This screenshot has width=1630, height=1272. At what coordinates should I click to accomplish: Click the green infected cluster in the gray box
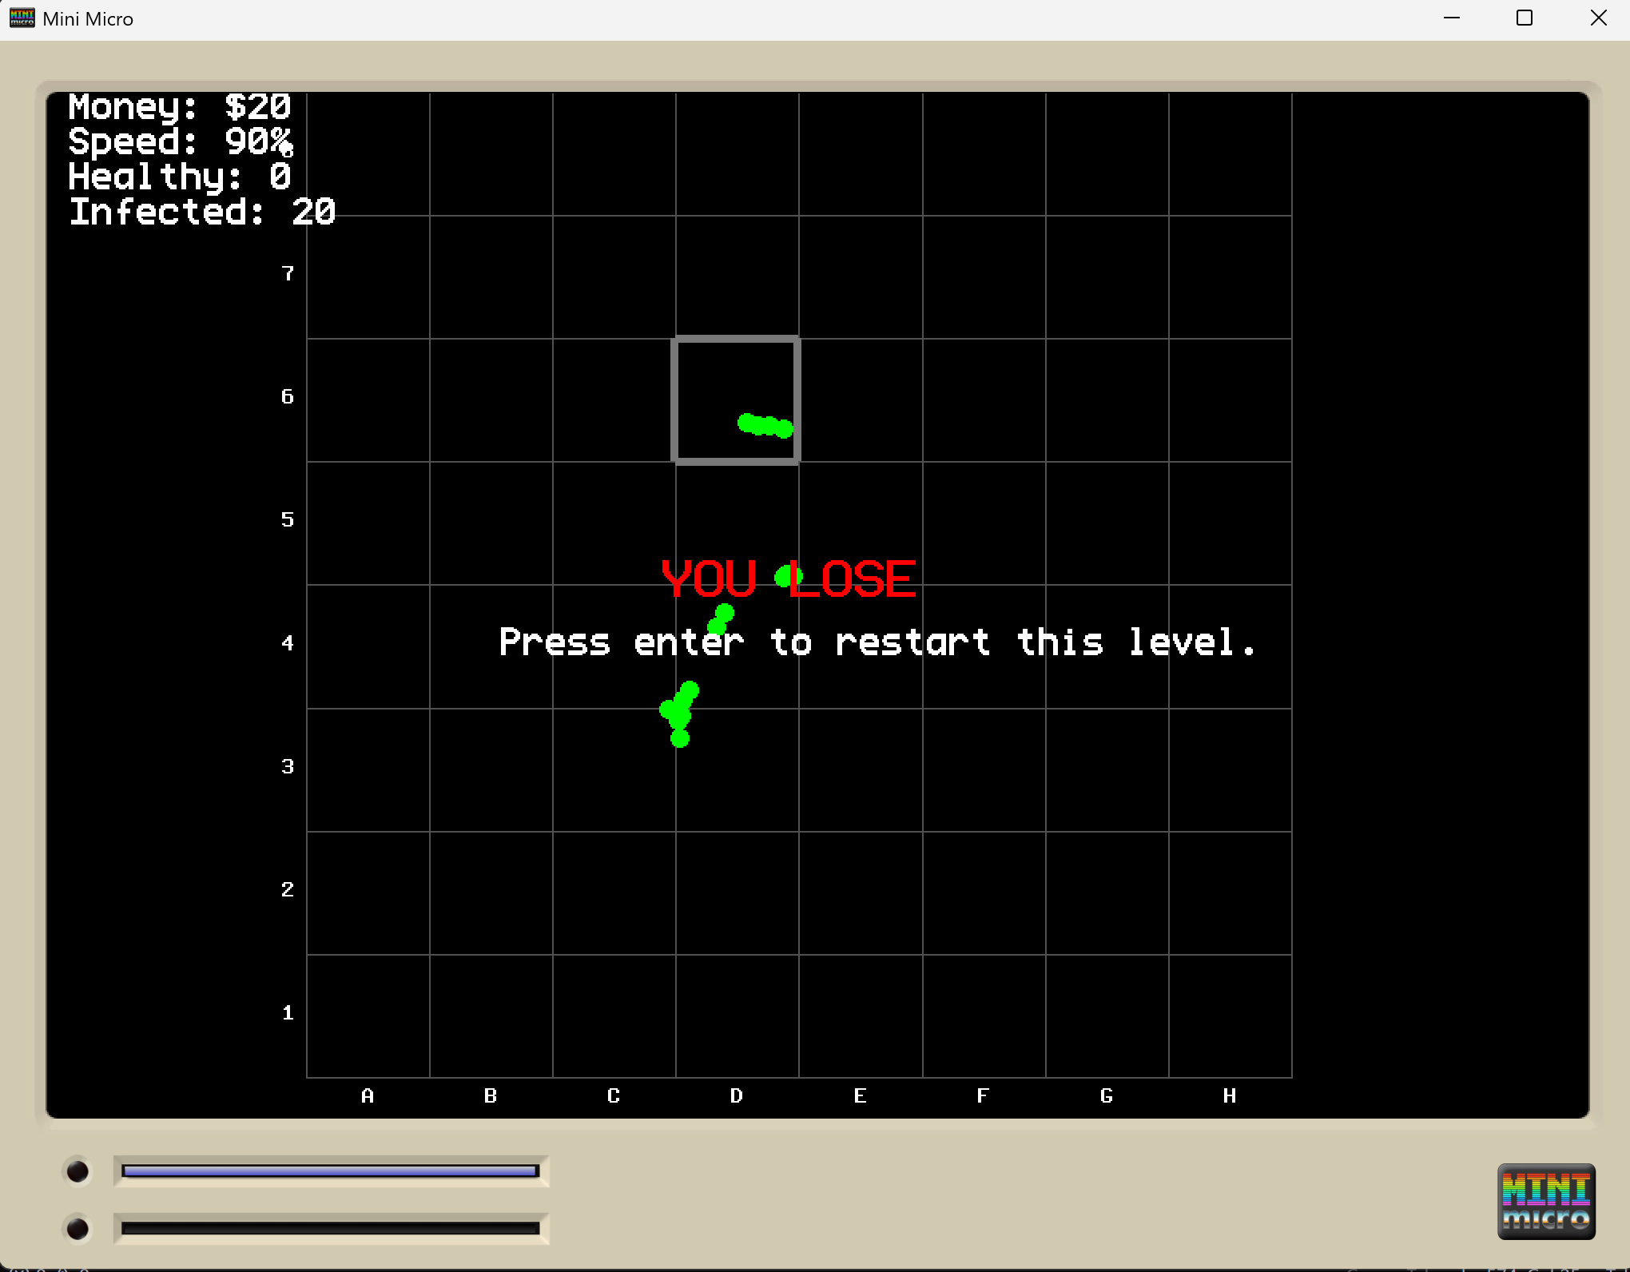point(765,426)
